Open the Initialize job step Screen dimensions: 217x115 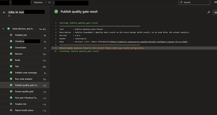[x=25, y=35]
